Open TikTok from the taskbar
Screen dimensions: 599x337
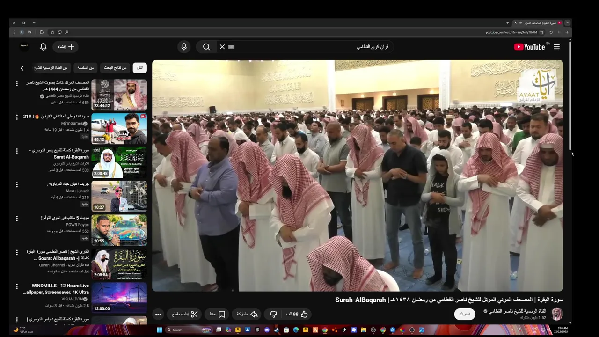(344, 330)
